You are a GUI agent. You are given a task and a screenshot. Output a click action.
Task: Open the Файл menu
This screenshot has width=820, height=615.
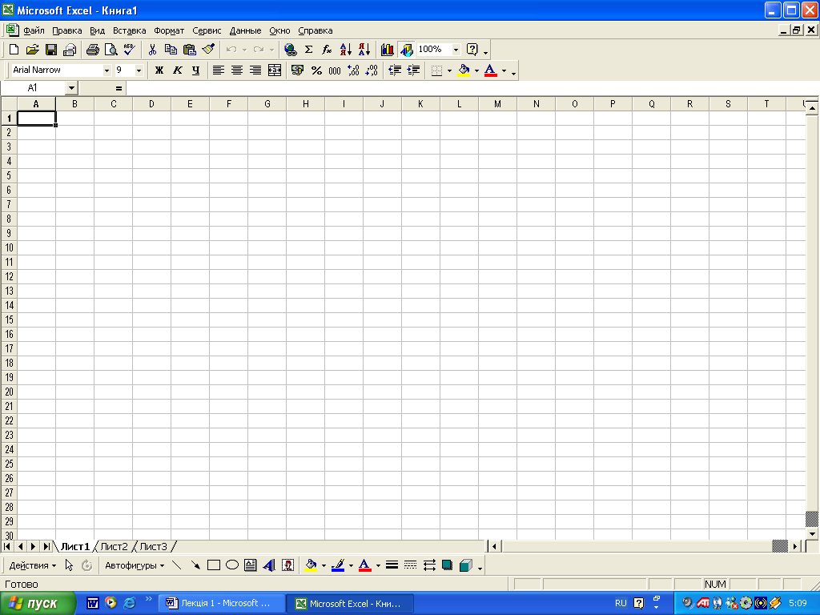[x=34, y=31]
